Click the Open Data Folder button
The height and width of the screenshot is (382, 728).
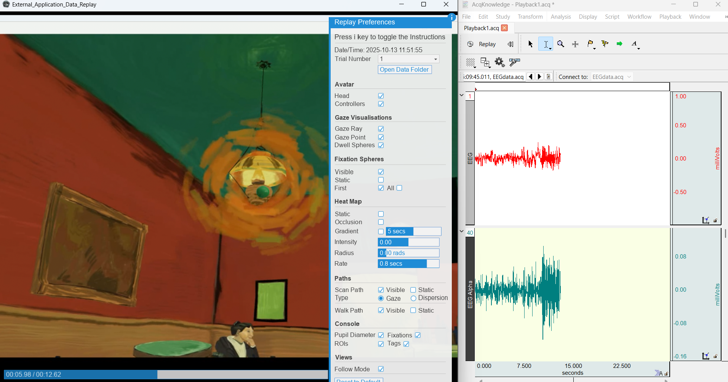404,70
